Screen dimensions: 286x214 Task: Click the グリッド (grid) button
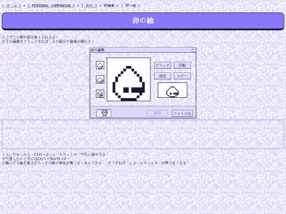click(x=163, y=66)
